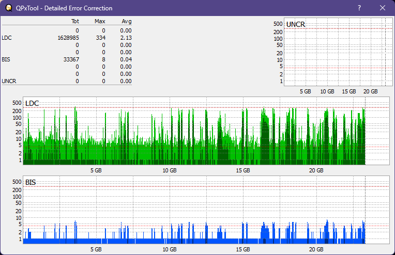
Task: Click the 10 GB label under the LDC graph
Action: point(170,170)
